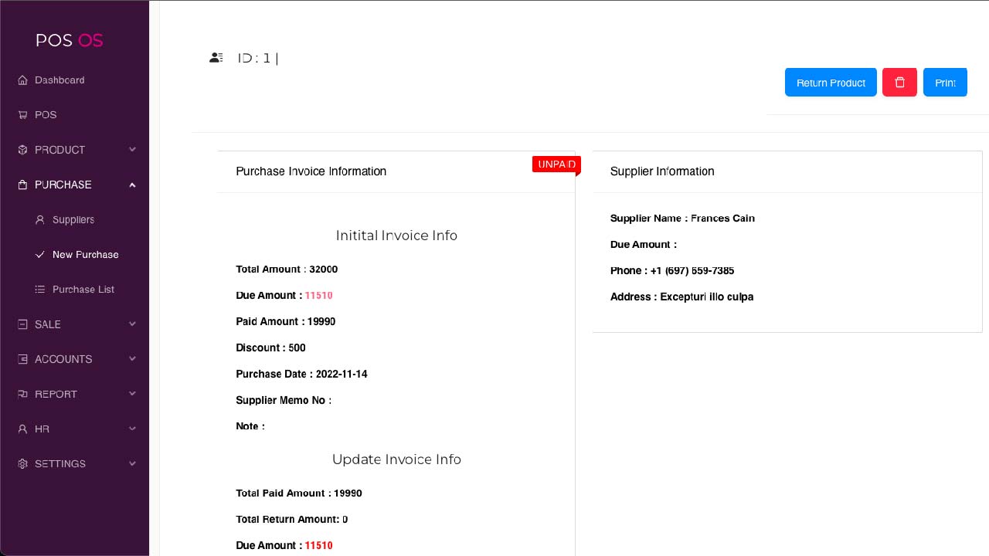989x556 pixels.
Task: Click the red UNPAID status badge
Action: (556, 164)
